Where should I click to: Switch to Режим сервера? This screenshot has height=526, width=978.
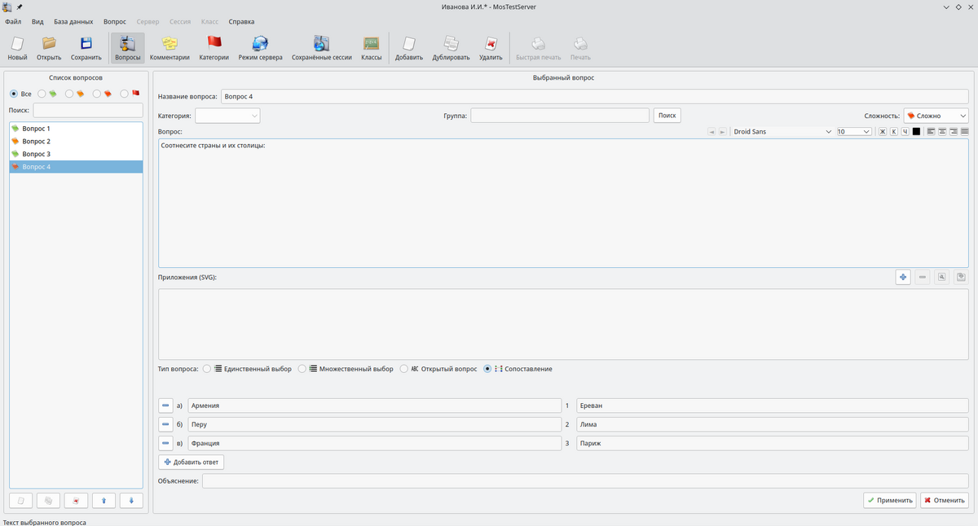point(260,48)
